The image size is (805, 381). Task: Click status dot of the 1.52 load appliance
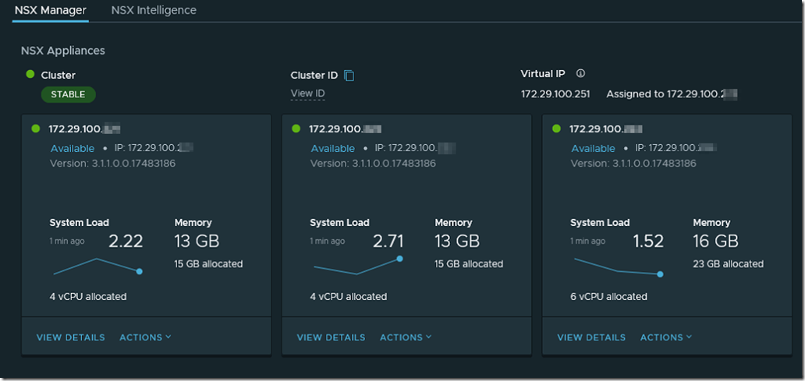click(556, 129)
